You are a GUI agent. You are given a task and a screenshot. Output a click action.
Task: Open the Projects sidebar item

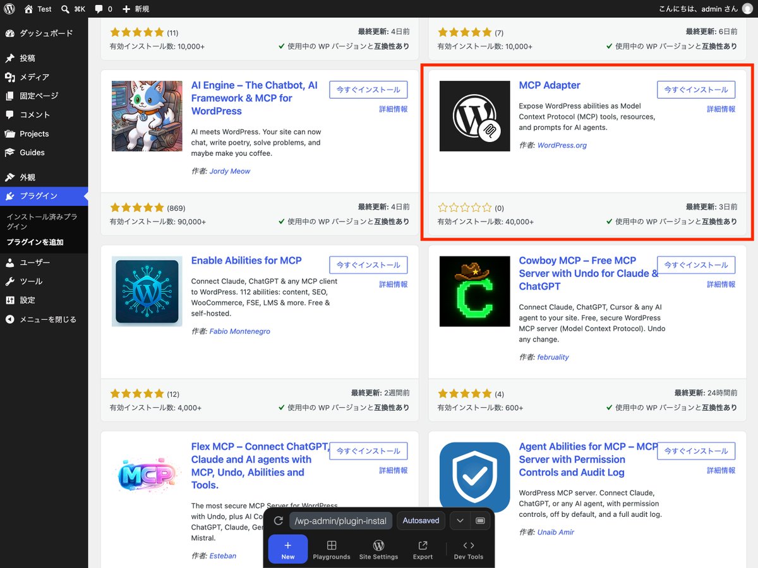pos(44,134)
